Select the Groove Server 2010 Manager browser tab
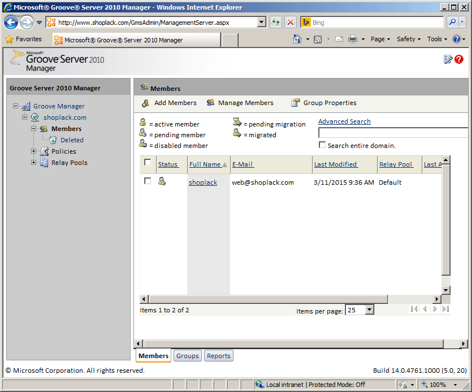 [136, 40]
